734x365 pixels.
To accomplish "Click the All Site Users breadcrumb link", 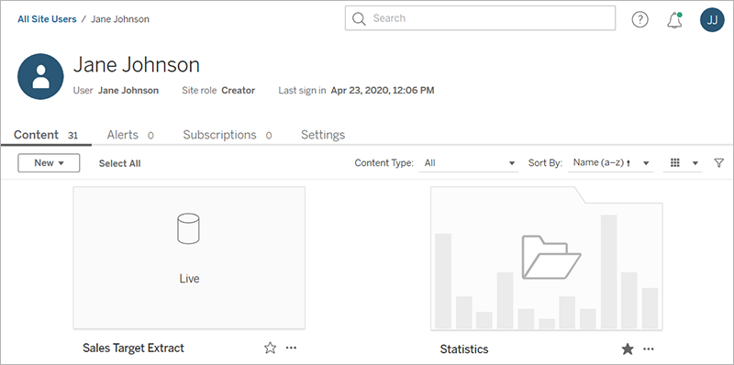I will pos(47,19).
